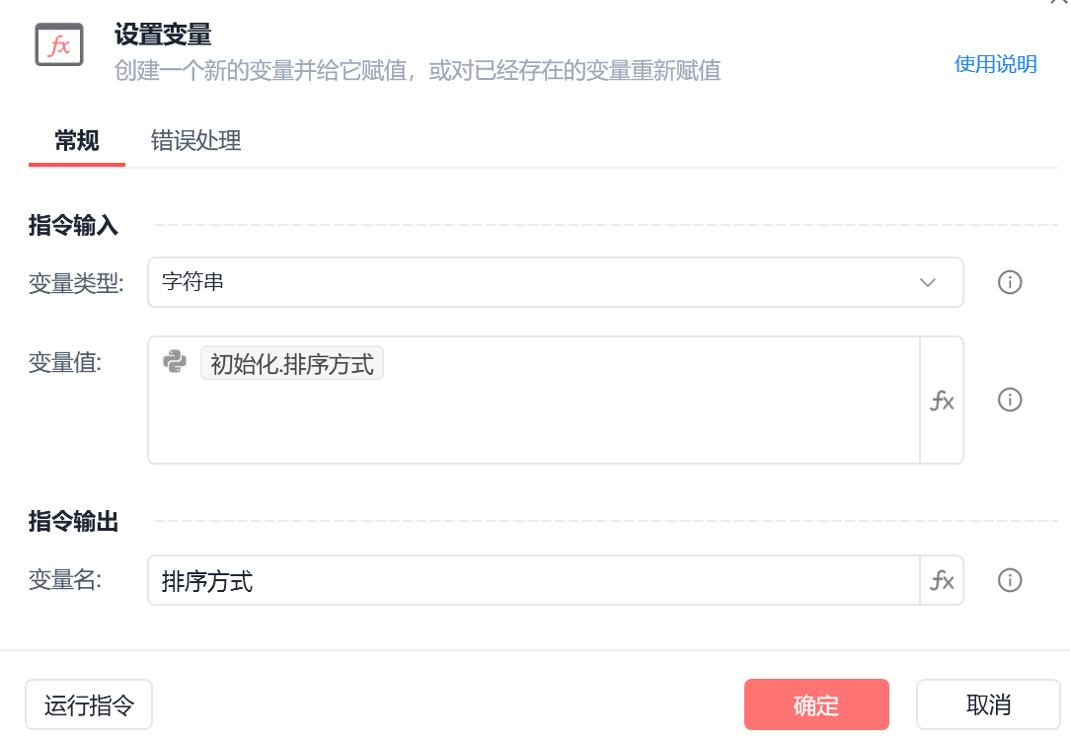This screenshot has height=738, width=1070.
Task: Switch to the 常规 tab
Action: click(x=76, y=140)
